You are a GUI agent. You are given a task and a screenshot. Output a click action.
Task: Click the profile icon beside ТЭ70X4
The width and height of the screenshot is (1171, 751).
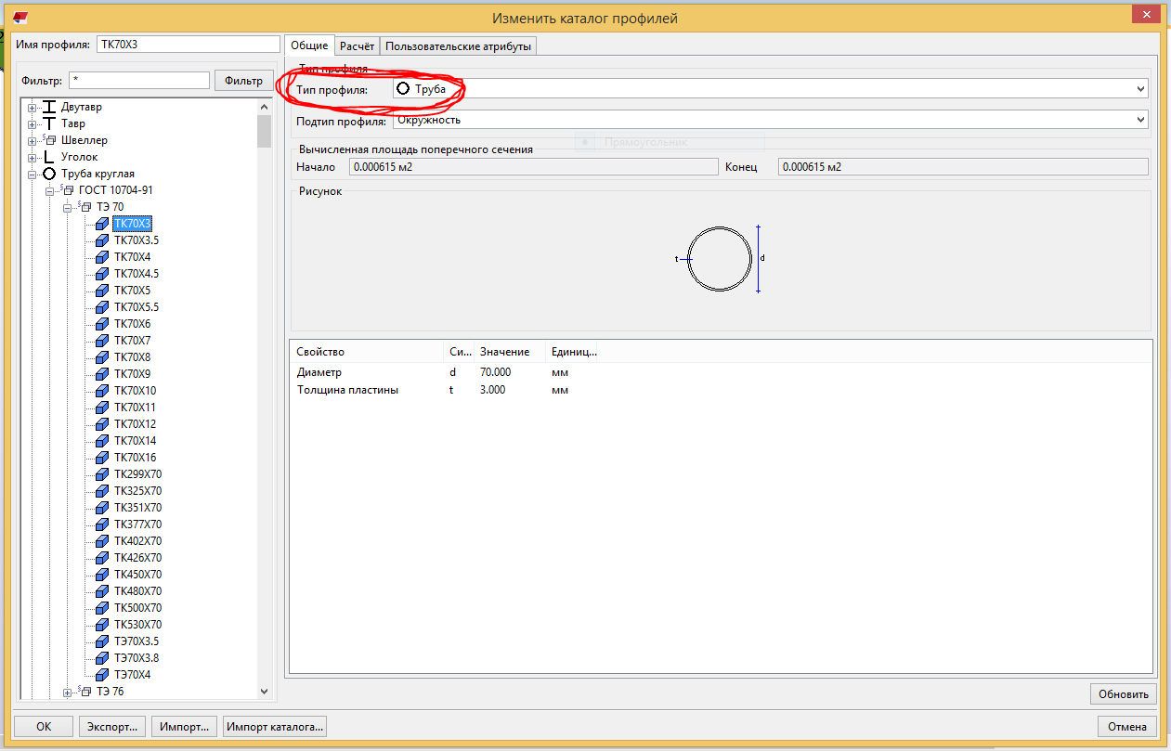101,675
